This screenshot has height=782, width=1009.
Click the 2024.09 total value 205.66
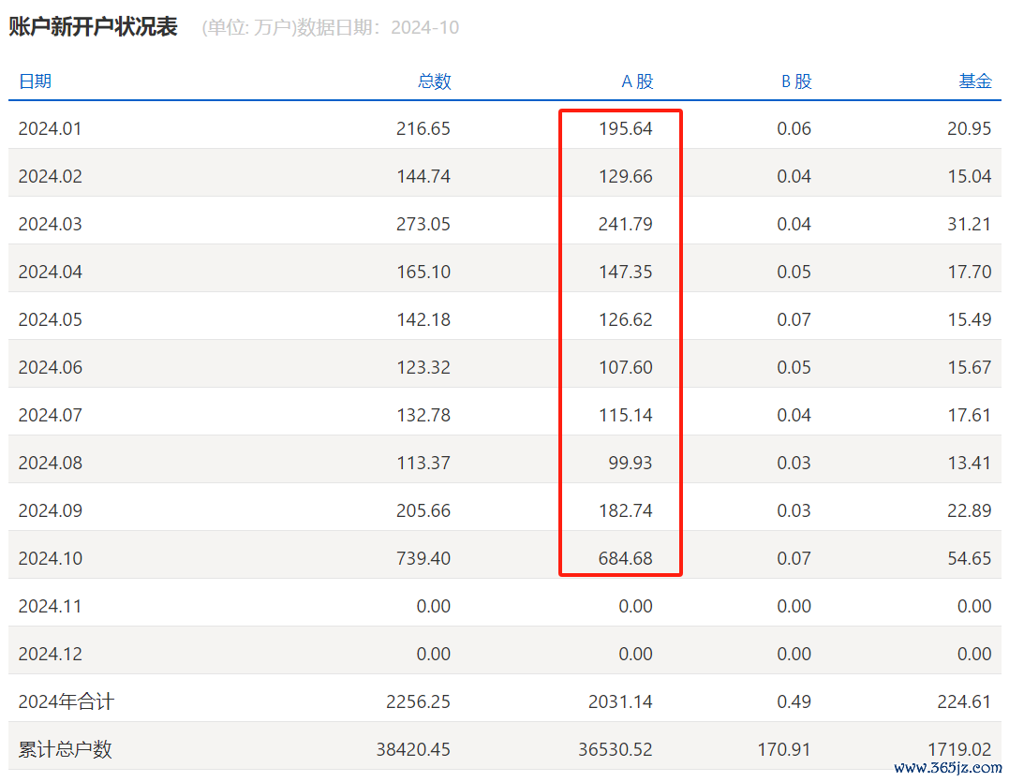click(423, 510)
